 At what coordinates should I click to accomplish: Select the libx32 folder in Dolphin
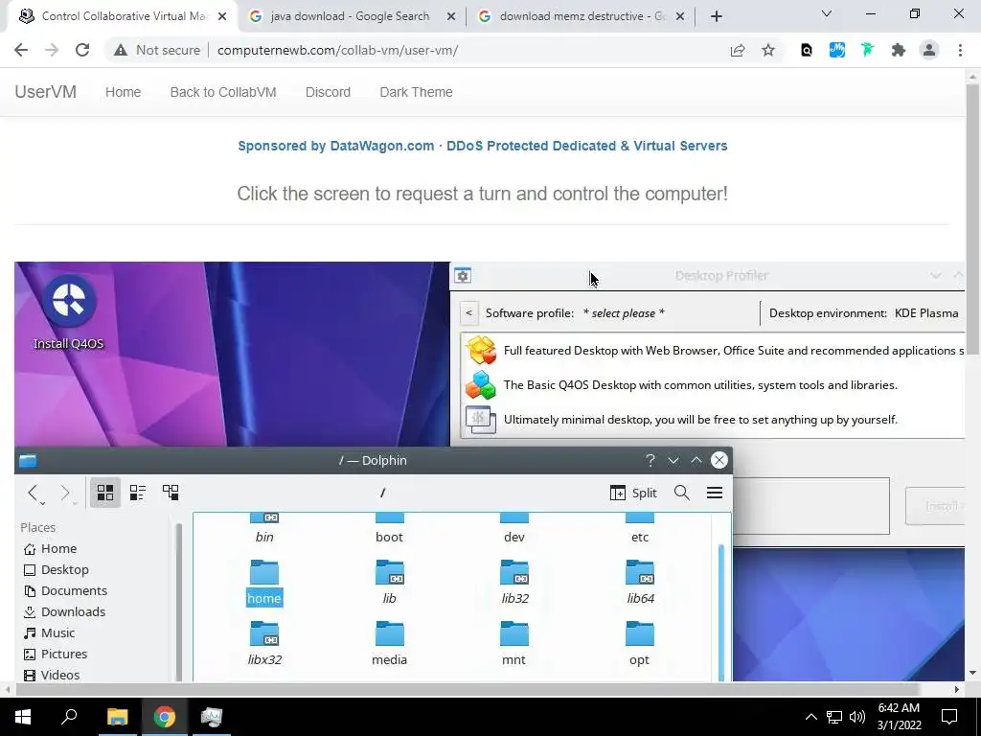[264, 644]
